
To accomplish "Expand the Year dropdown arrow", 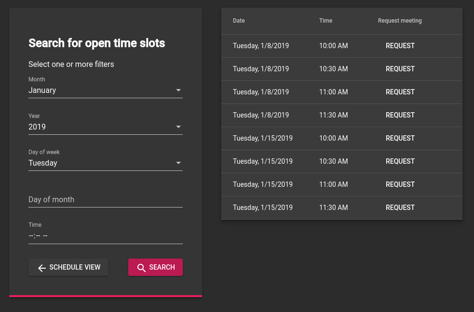I will pos(178,127).
